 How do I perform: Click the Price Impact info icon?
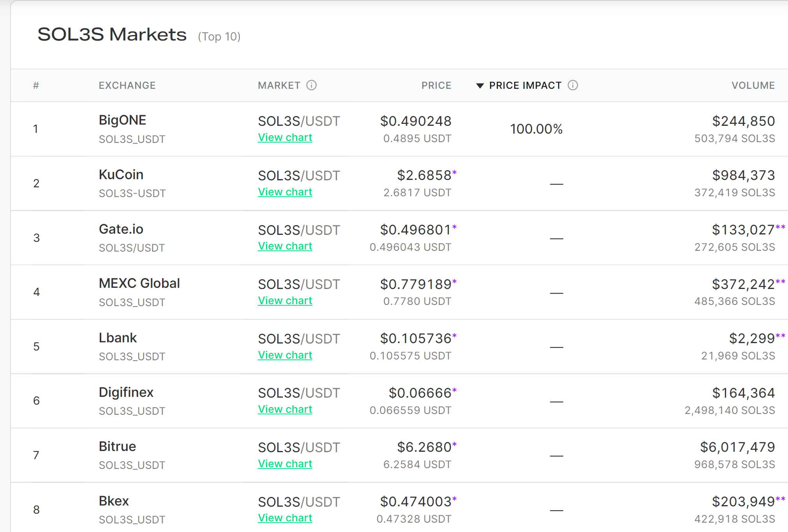pos(573,85)
